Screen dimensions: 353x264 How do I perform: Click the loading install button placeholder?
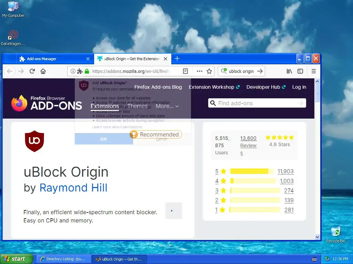[174, 211]
